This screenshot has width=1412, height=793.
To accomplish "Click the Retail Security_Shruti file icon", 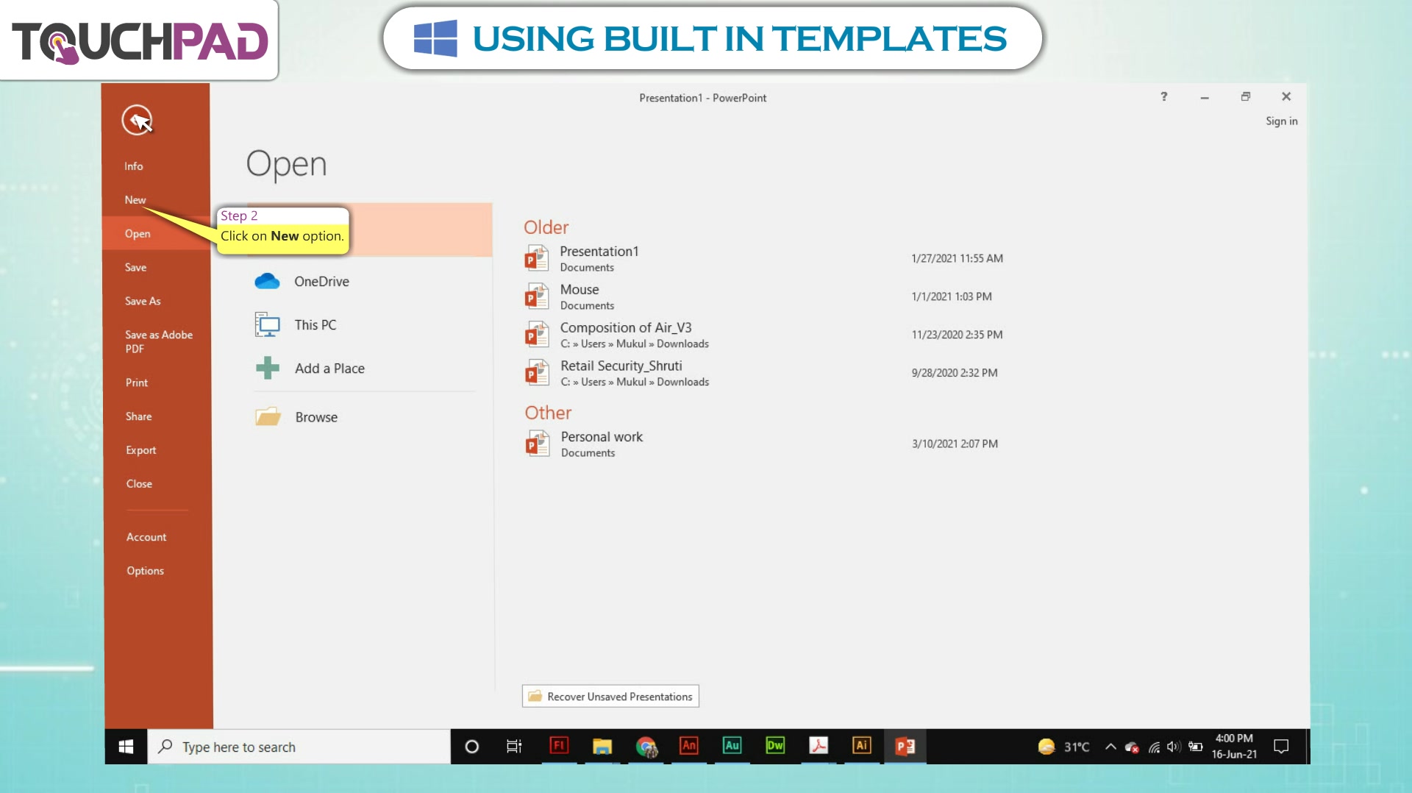I will (x=536, y=373).
